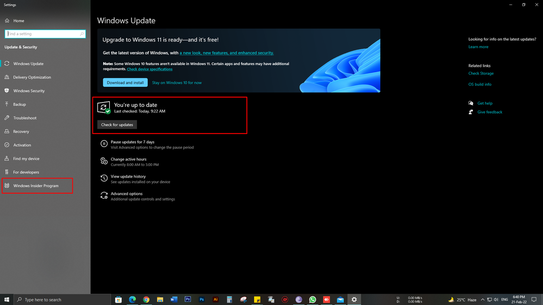543x305 pixels.
Task: Click Get help
Action: (x=485, y=104)
